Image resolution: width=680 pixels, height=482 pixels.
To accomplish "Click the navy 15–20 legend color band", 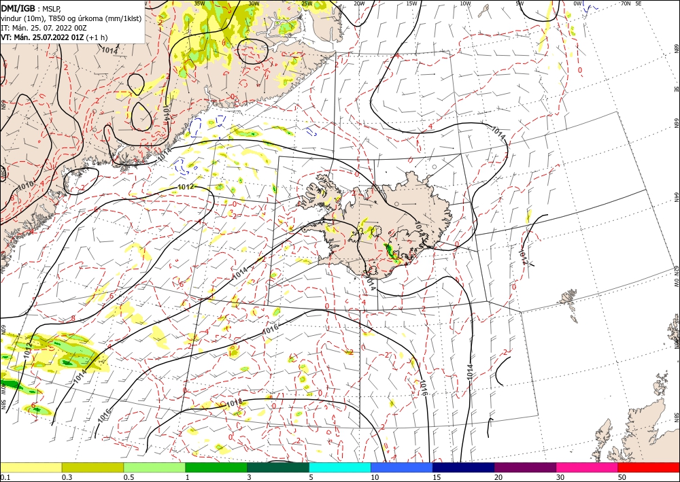I will click(464, 468).
